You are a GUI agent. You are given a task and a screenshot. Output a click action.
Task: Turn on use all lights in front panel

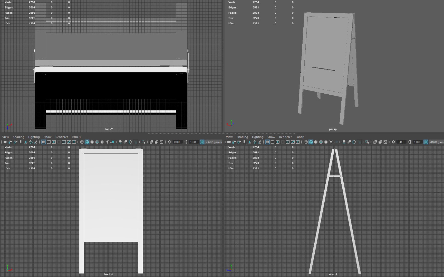point(107,142)
